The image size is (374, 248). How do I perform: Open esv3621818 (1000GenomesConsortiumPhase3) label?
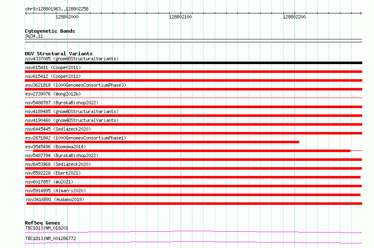[x=76, y=85]
